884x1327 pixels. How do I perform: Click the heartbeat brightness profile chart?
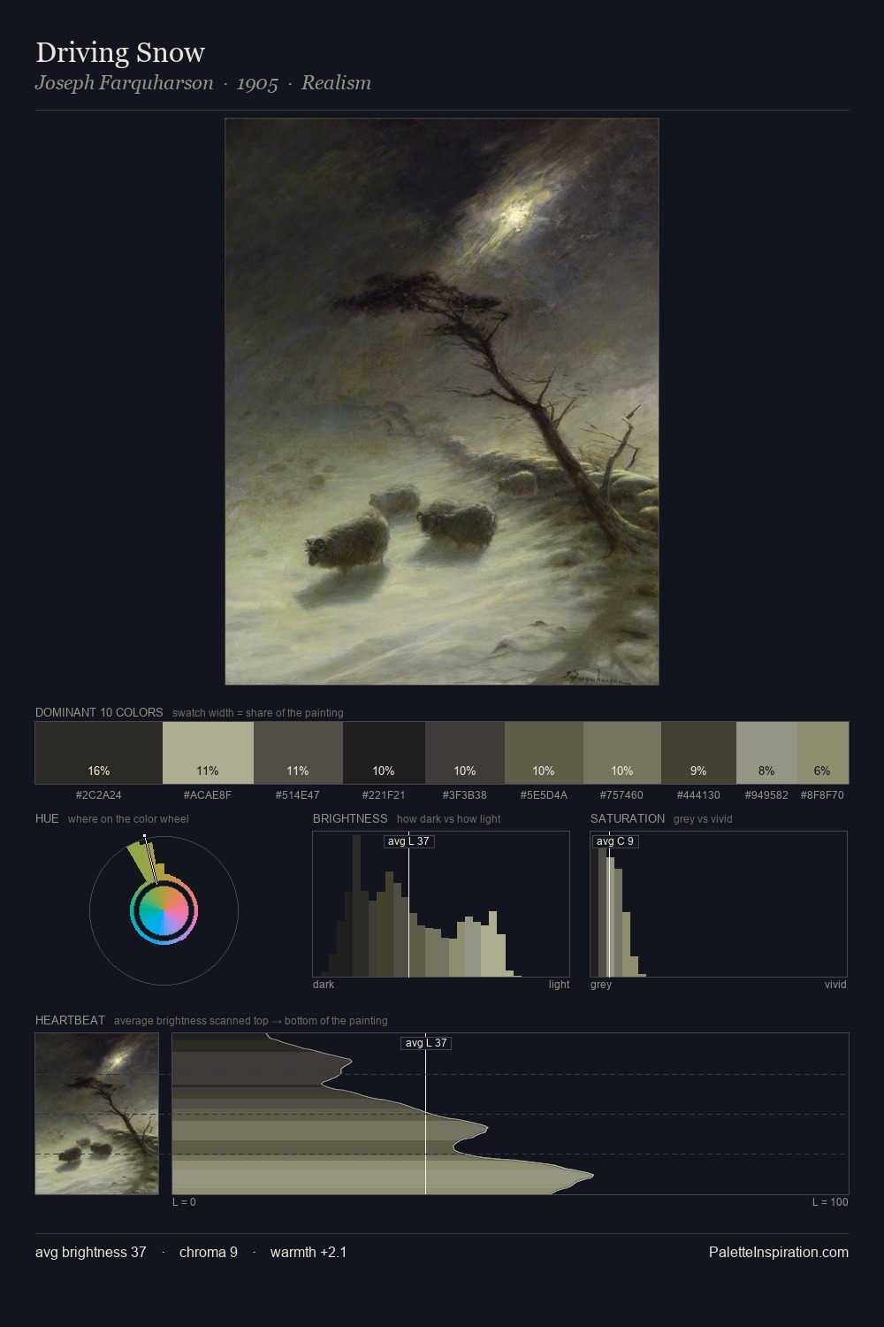[510, 1114]
